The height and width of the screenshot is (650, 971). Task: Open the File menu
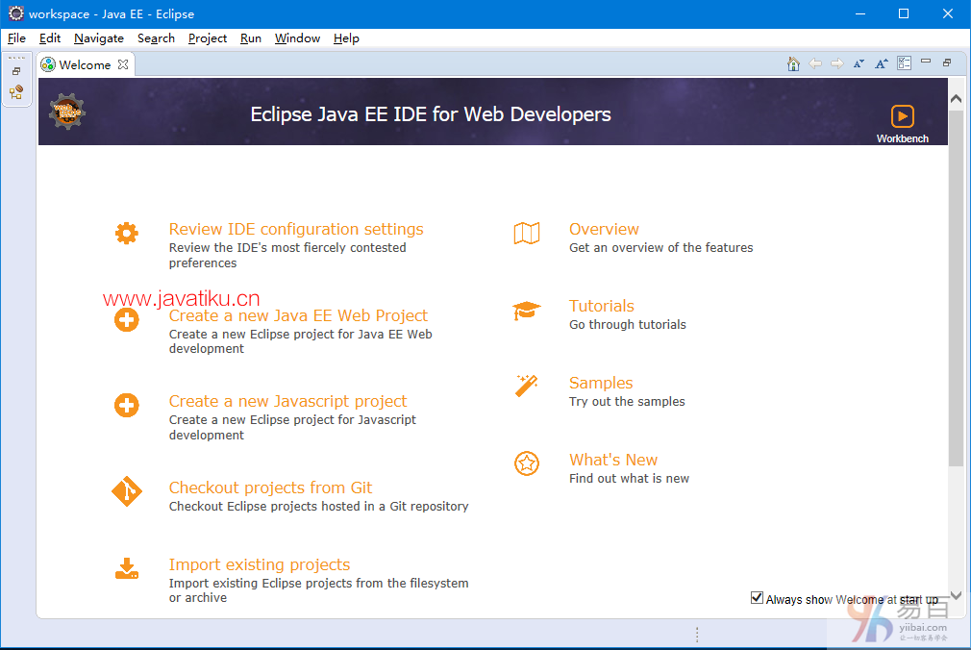point(16,38)
